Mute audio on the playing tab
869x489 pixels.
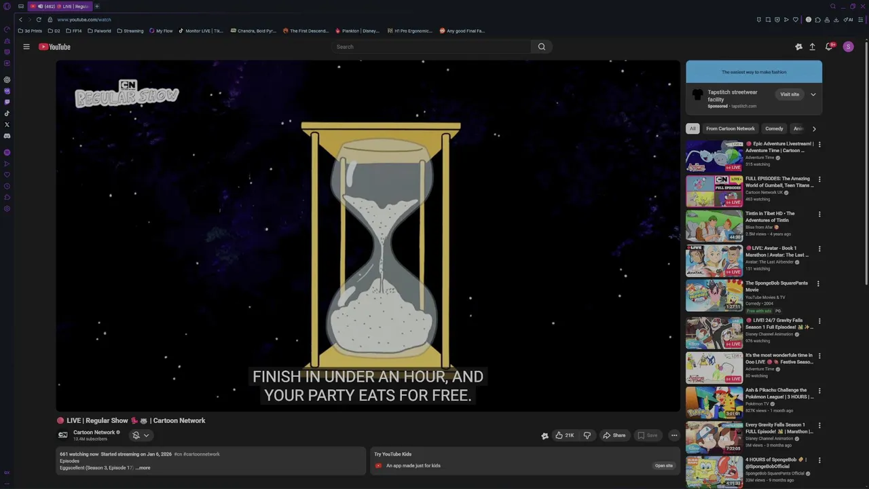click(x=39, y=6)
